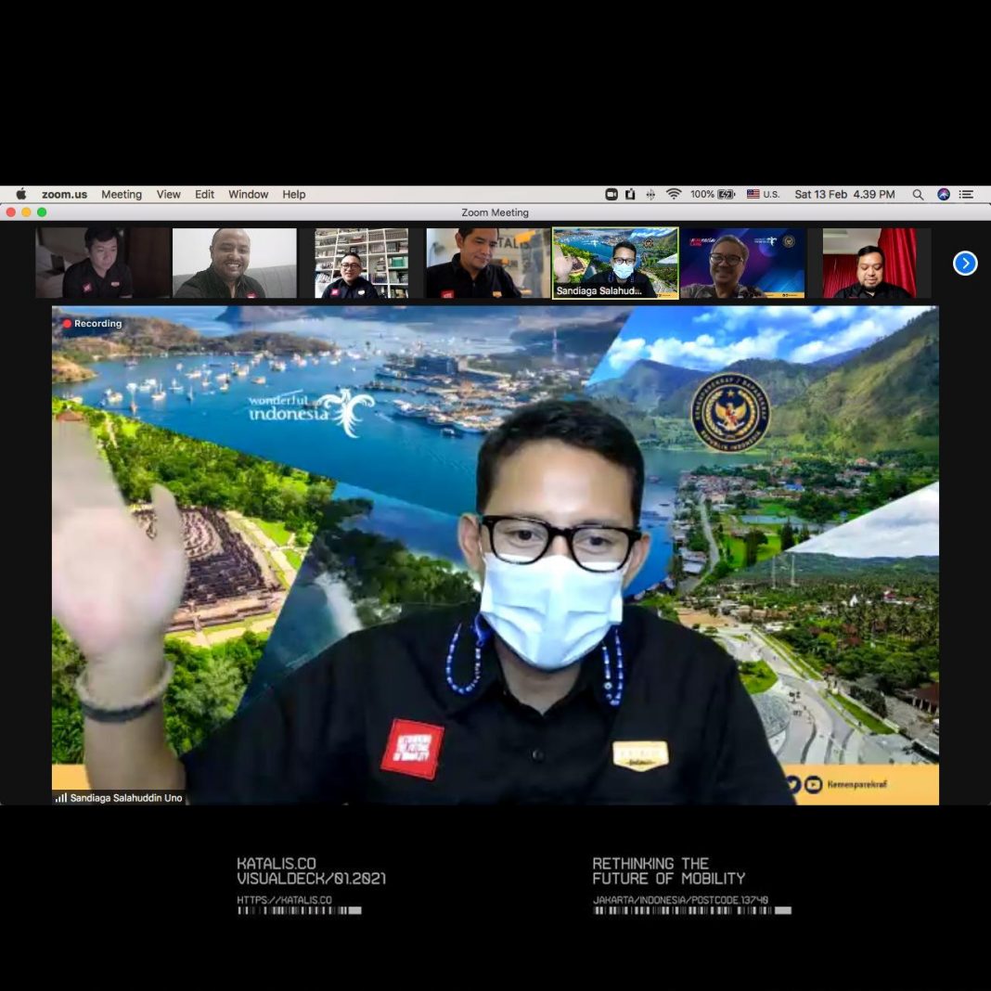Open the Meeting menu
Image resolution: width=991 pixels, height=991 pixels.
[122, 194]
